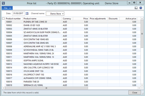Viewport: 145px width, 96px height.
Task: Click the Currency column header
Action: point(68,19)
